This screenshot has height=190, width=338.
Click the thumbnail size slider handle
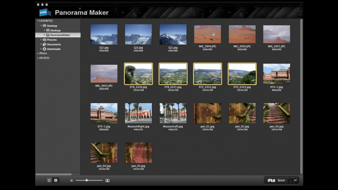(x=87, y=180)
